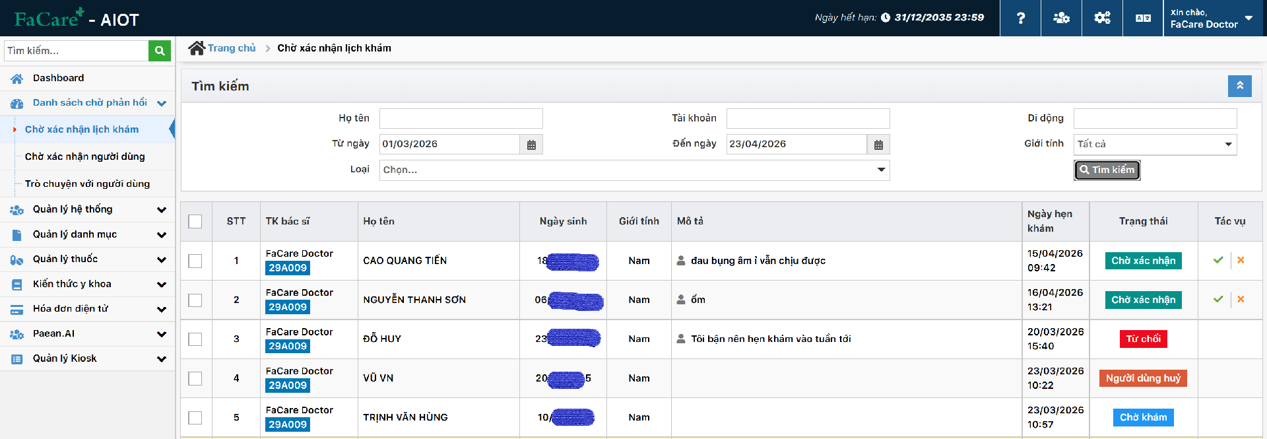This screenshot has width=1267, height=439.
Task: Approve appointment for CAO QUANG TIẾN
Action: coord(1218,260)
